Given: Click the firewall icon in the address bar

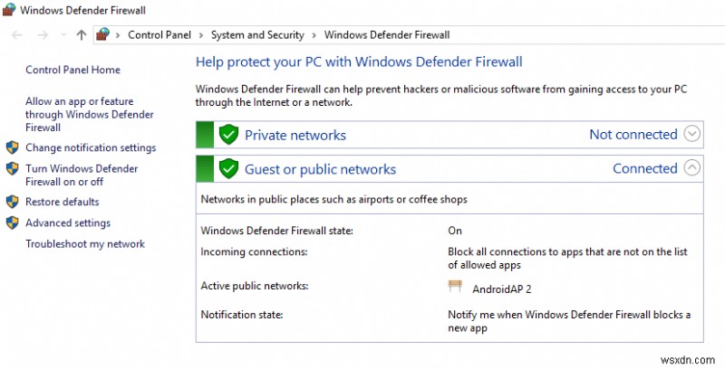Looking at the screenshot, I should 102,35.
